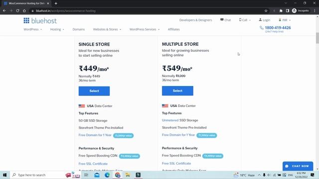
Task: Go back with the browser back arrow
Action: (x=4, y=11)
